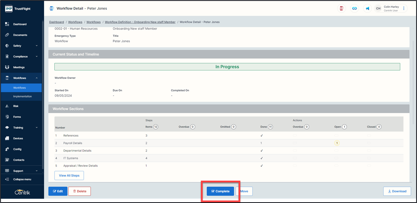This screenshot has width=417, height=203.
Task: Click the Meetings icon in sidebar
Action: coord(7,67)
